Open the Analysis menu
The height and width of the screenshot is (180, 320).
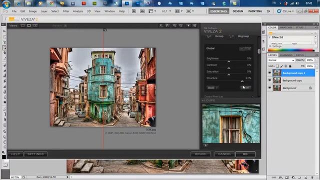78,11
